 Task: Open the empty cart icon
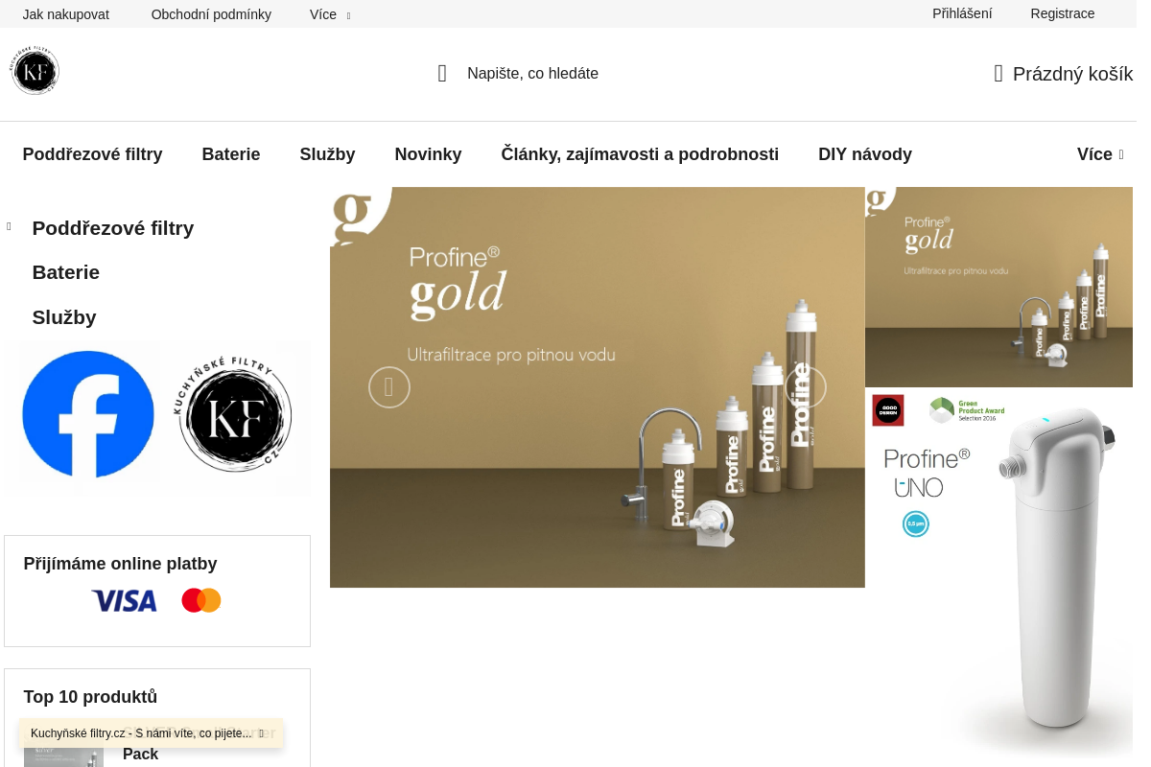click(x=998, y=74)
